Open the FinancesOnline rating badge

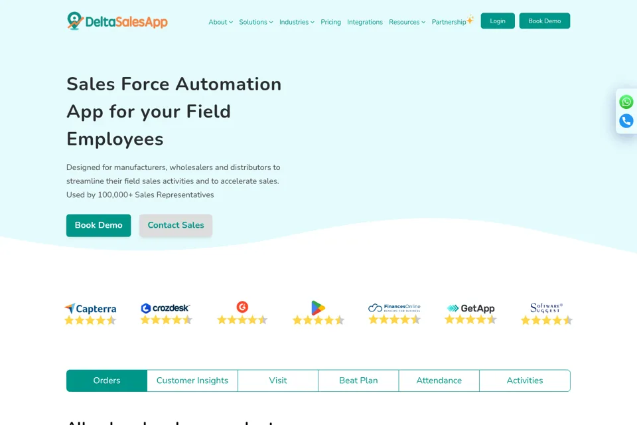[x=394, y=313]
